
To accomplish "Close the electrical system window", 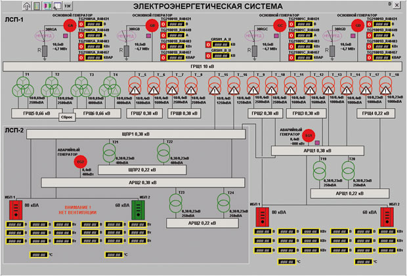I will coord(397,5).
